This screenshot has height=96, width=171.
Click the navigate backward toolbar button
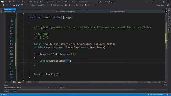[3, 5]
